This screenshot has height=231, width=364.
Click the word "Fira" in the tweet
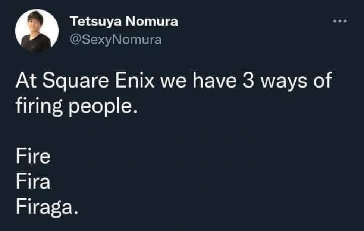coord(33,182)
